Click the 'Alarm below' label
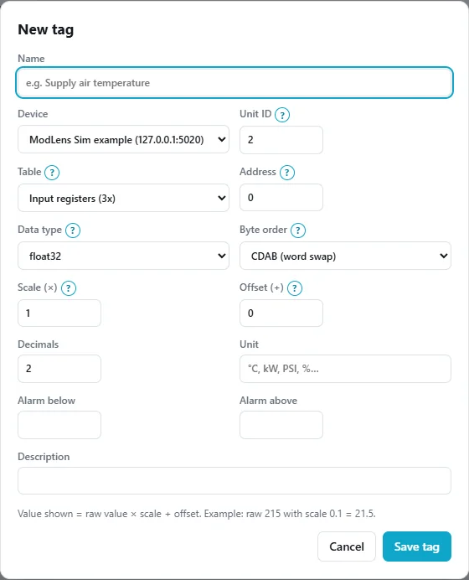This screenshot has width=469, height=580. [x=47, y=401]
